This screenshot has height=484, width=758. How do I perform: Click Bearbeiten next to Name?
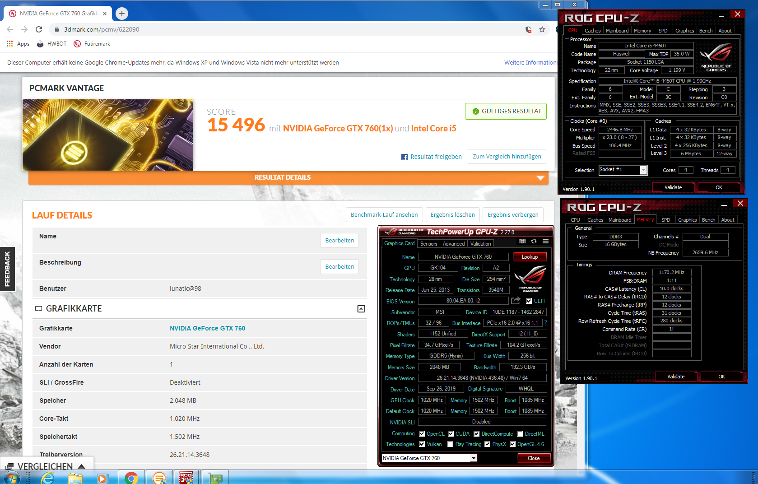pos(339,241)
